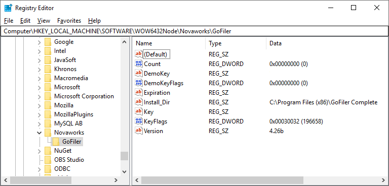389x186 pixels.
Task: Select the (Default) string value icon
Action: click(139, 54)
